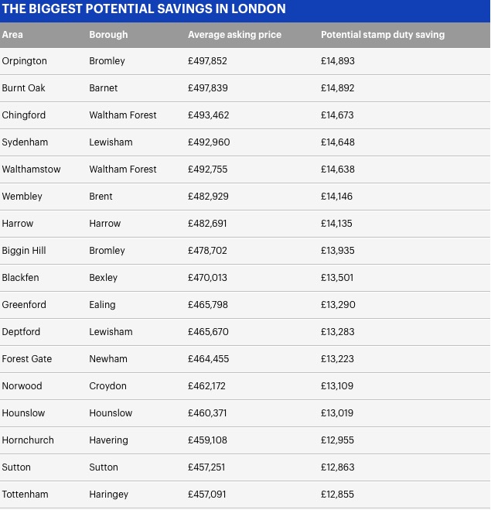The width and height of the screenshot is (491, 510).
Task: Click Chingford's asking price £493,462
Action: click(208, 115)
